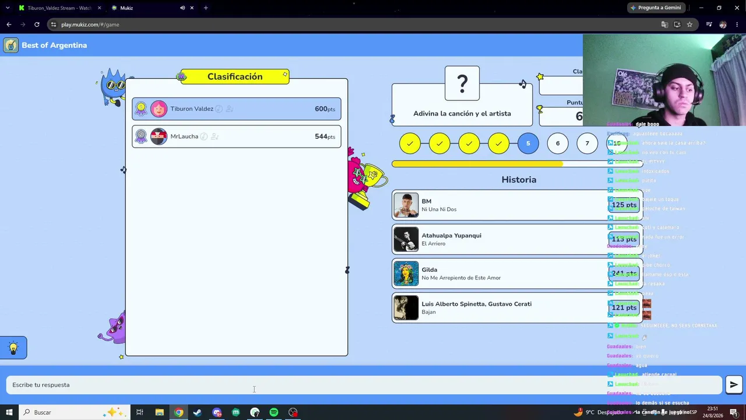Open the Chrome profile avatar
This screenshot has width=746, height=420.
point(723,24)
